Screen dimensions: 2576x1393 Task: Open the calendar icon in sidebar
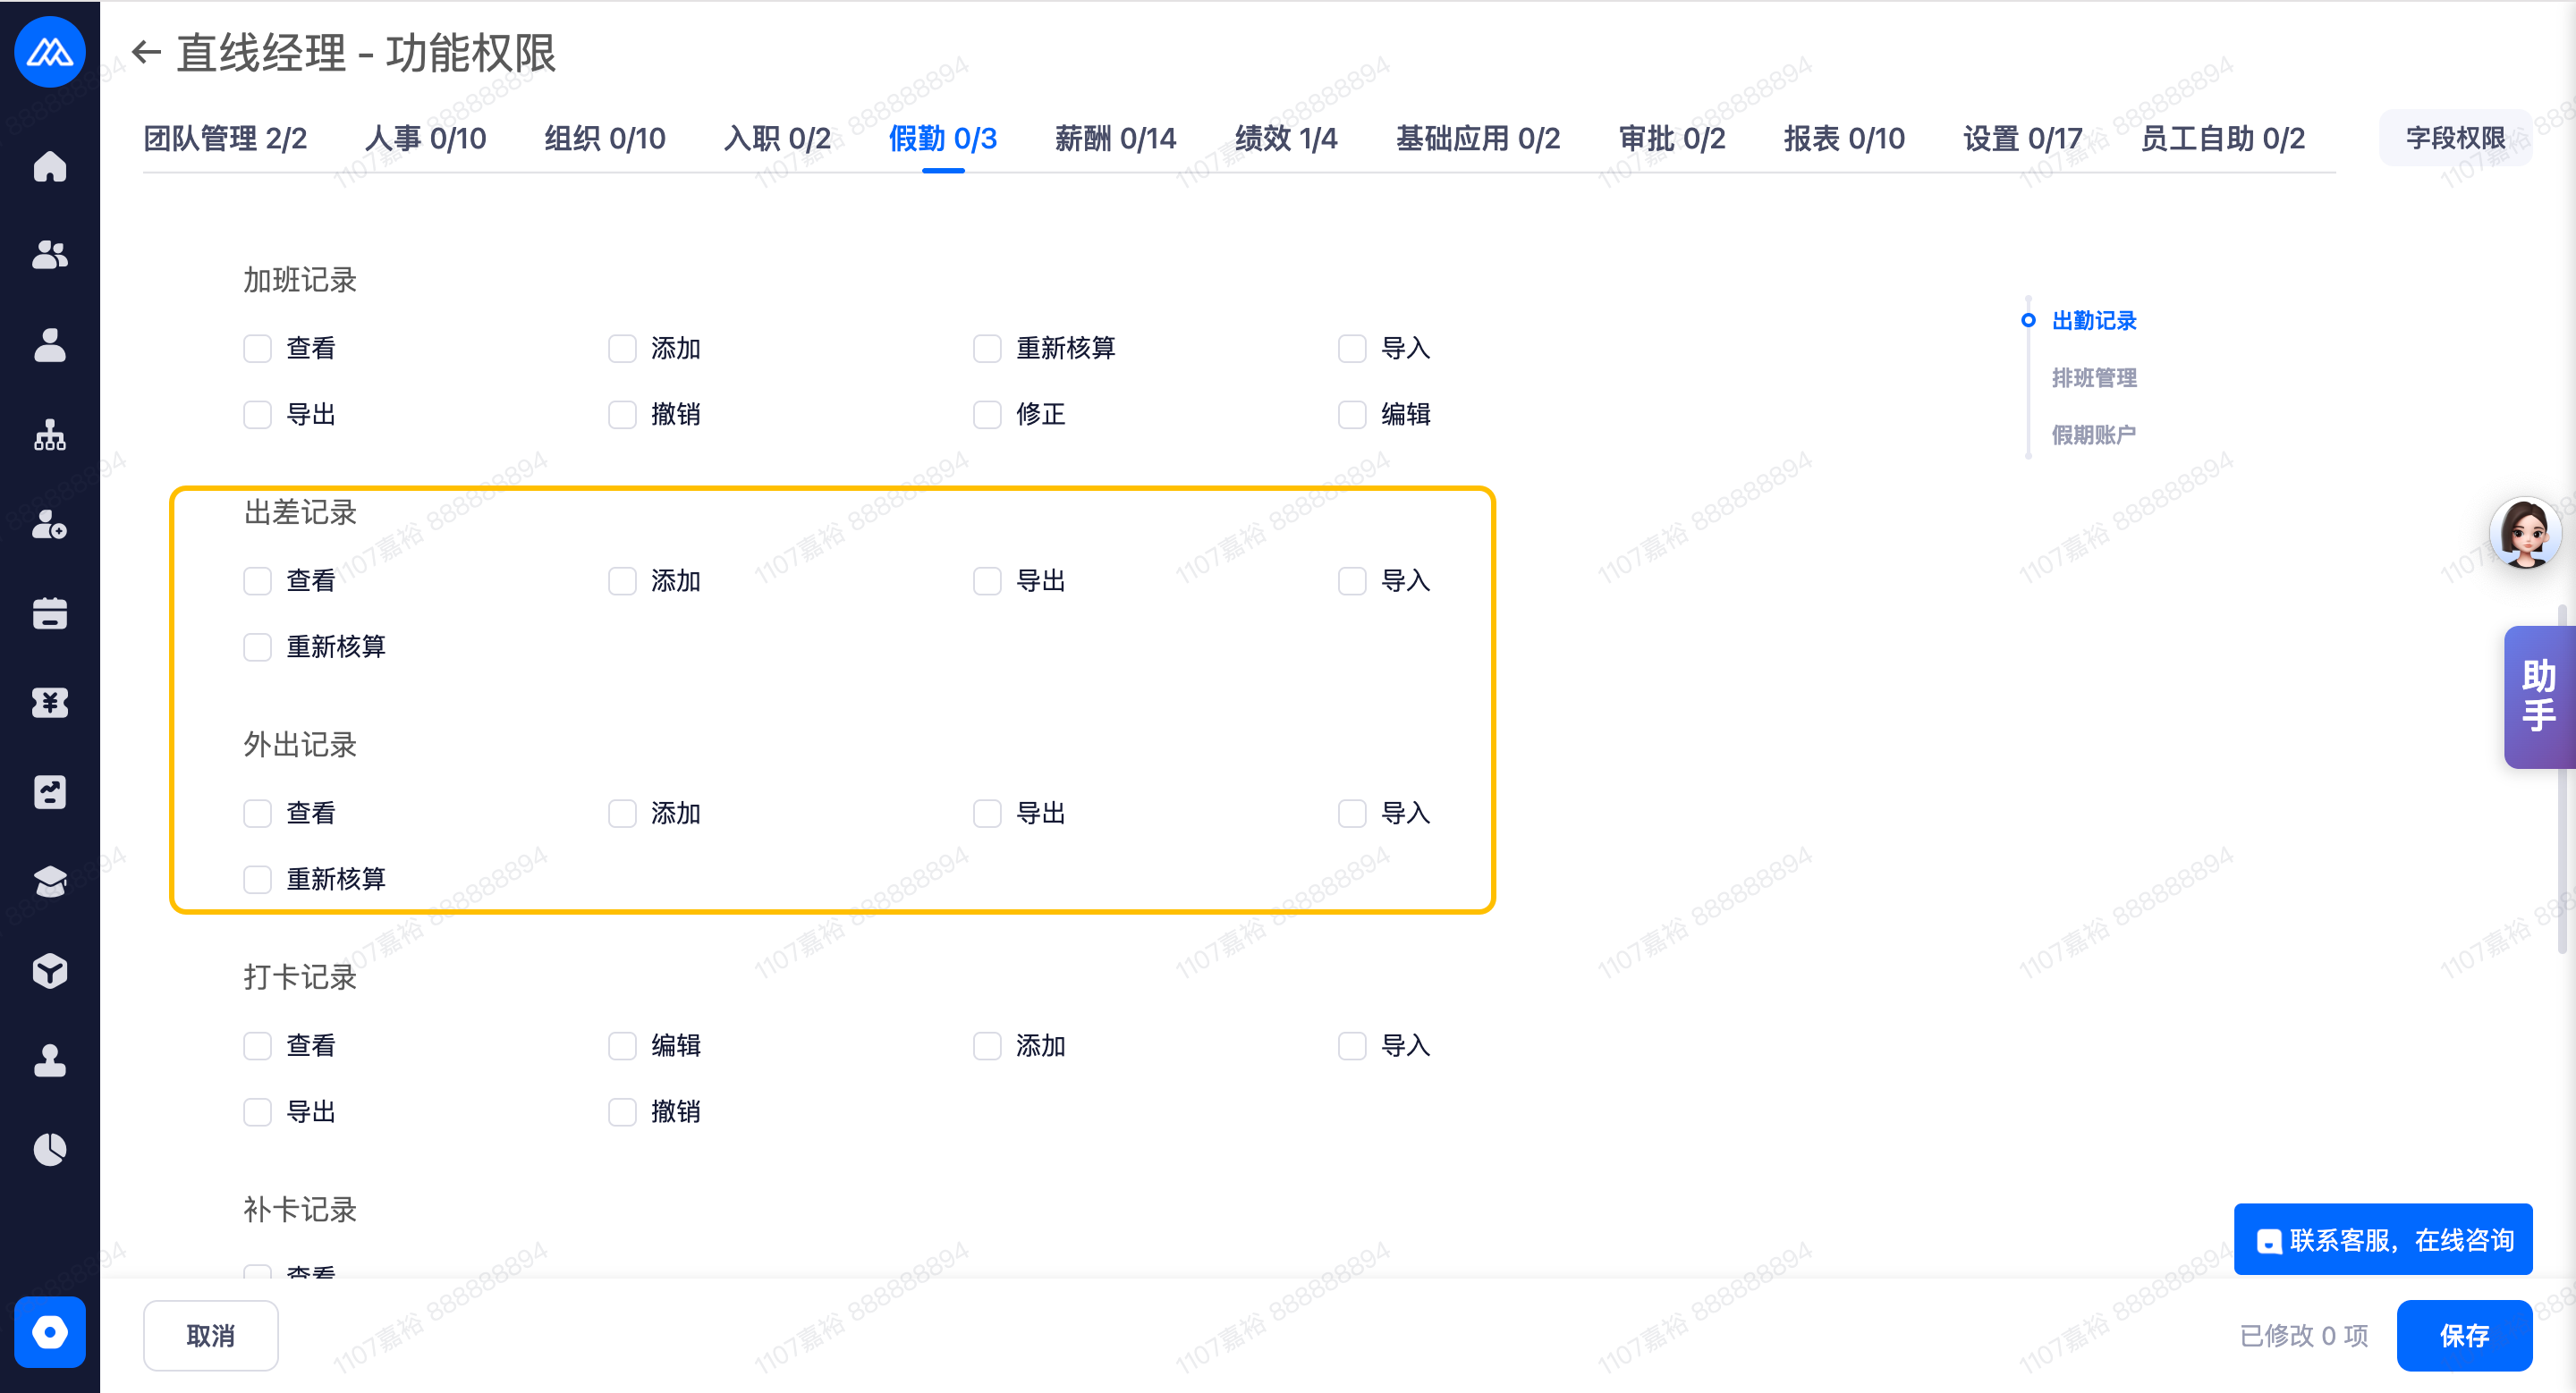click(x=50, y=613)
